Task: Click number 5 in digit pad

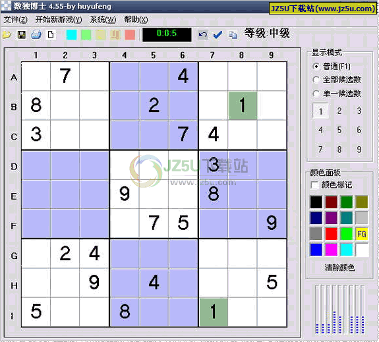Action: pyautogui.click(x=339, y=130)
